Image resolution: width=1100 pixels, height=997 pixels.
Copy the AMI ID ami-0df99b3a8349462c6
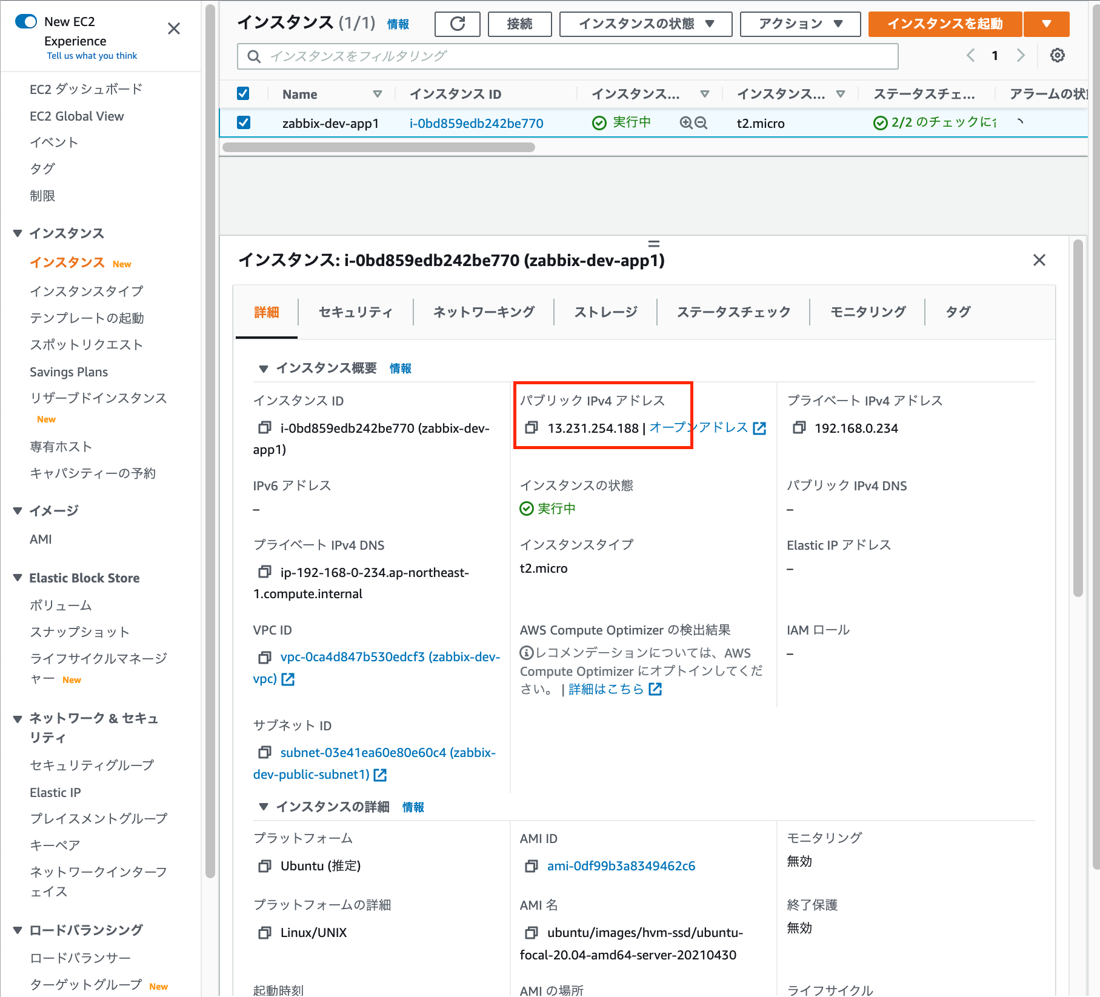pos(531,865)
